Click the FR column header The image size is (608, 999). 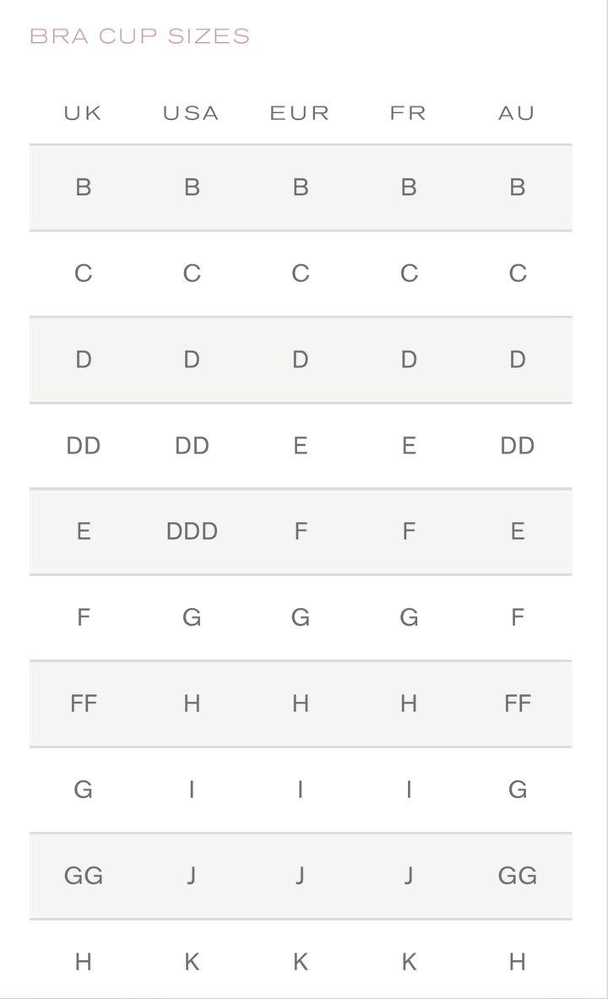tap(409, 113)
